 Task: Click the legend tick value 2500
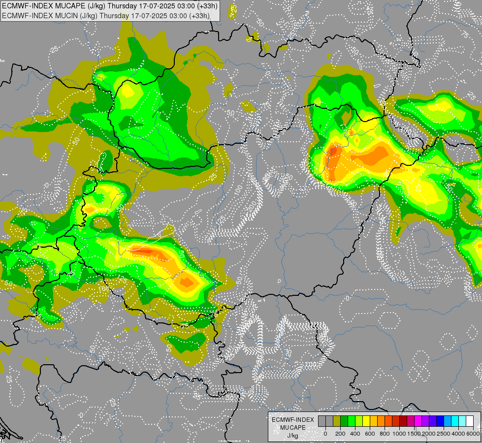pyautogui.click(x=444, y=434)
